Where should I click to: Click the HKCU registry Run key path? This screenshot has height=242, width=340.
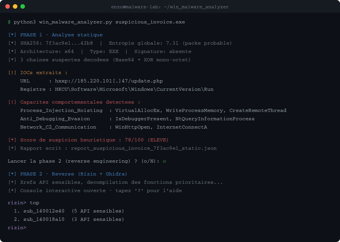point(134,89)
